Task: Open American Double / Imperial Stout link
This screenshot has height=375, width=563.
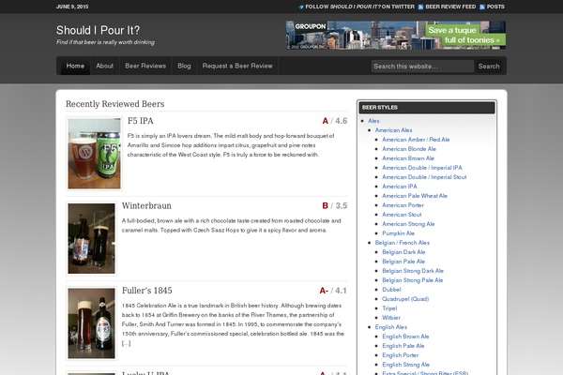Action: click(x=424, y=177)
